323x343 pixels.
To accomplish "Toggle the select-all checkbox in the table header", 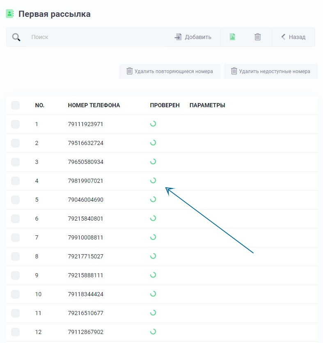I will (x=15, y=105).
